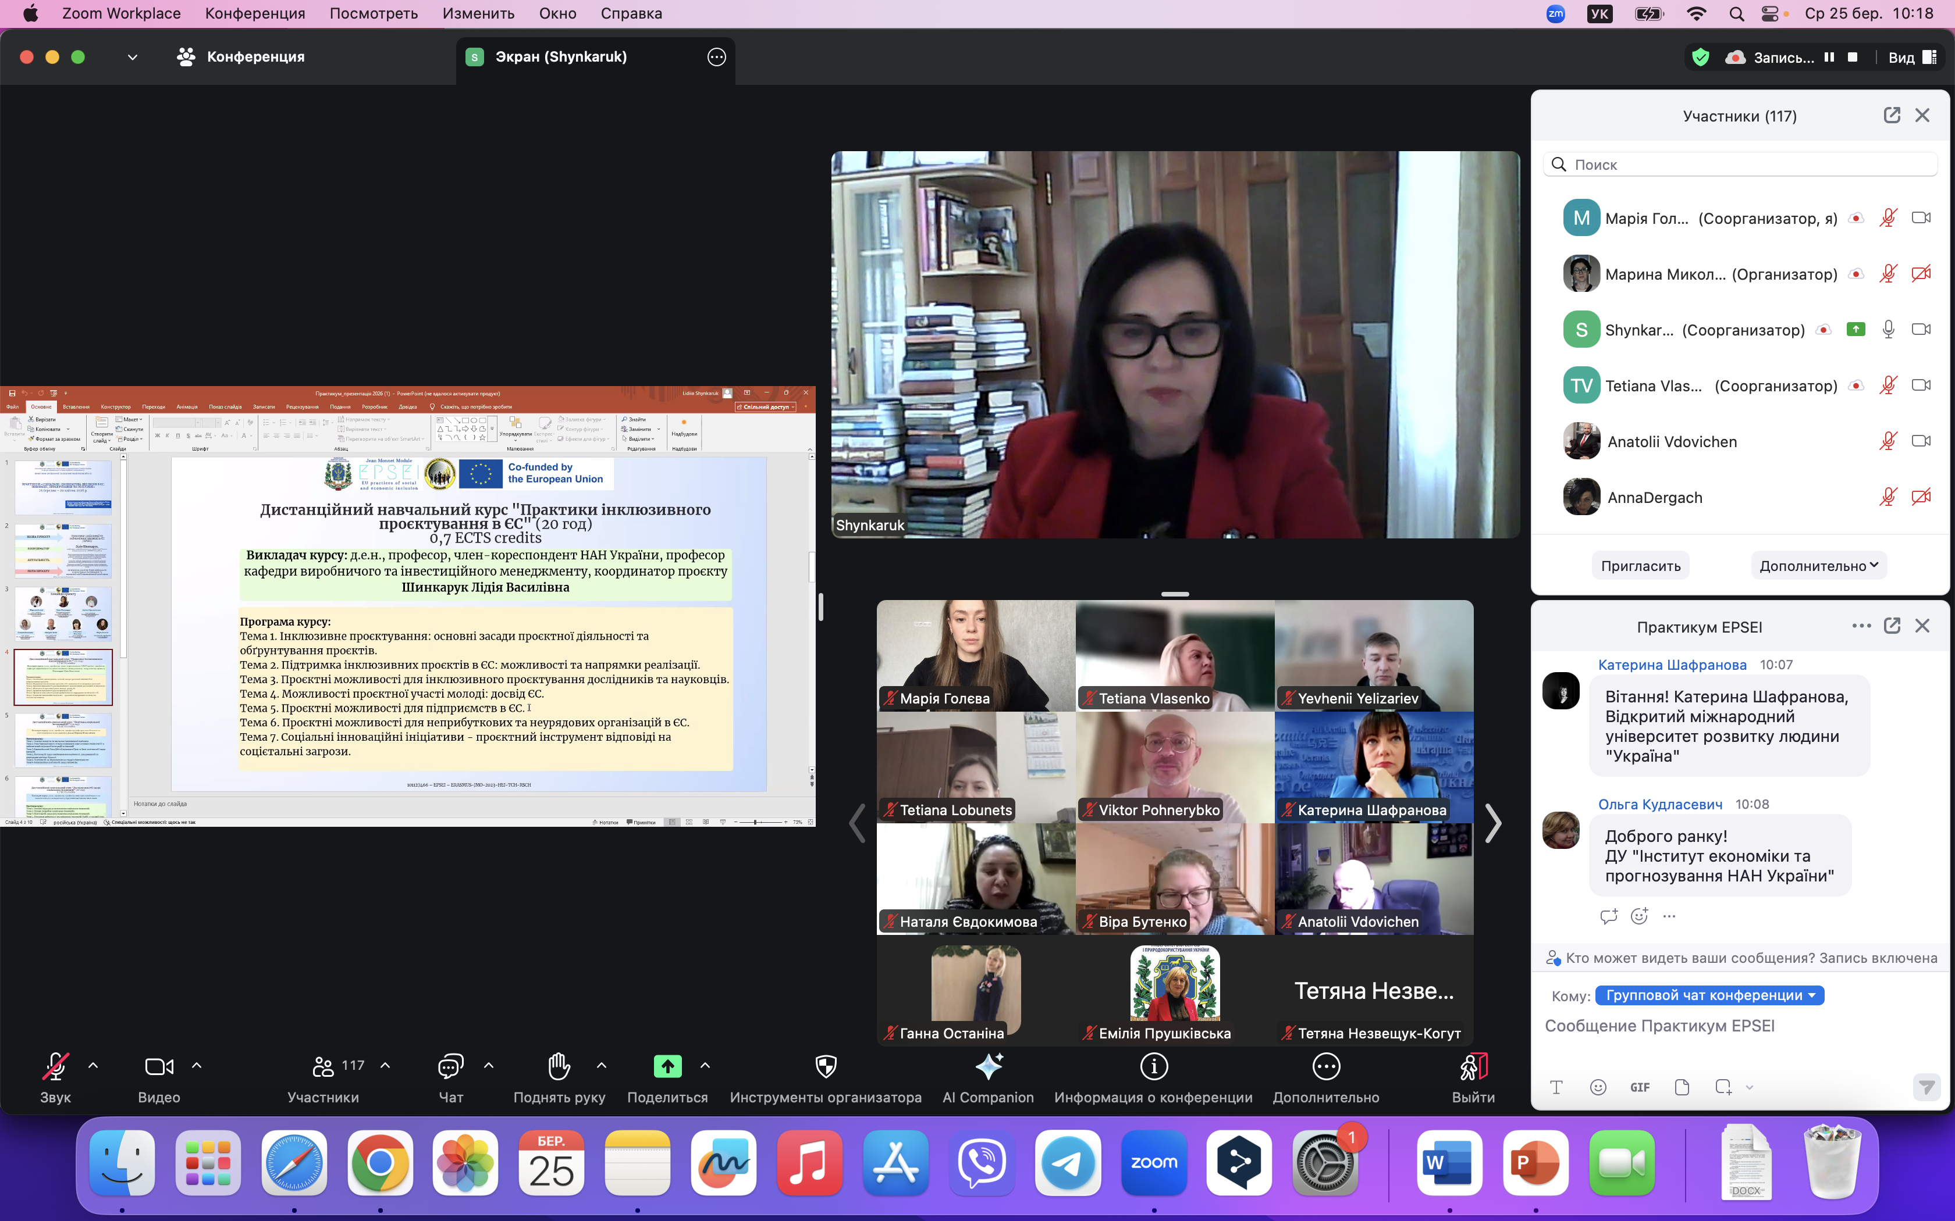Click the emoji smiley icon in chat

click(x=1597, y=1087)
